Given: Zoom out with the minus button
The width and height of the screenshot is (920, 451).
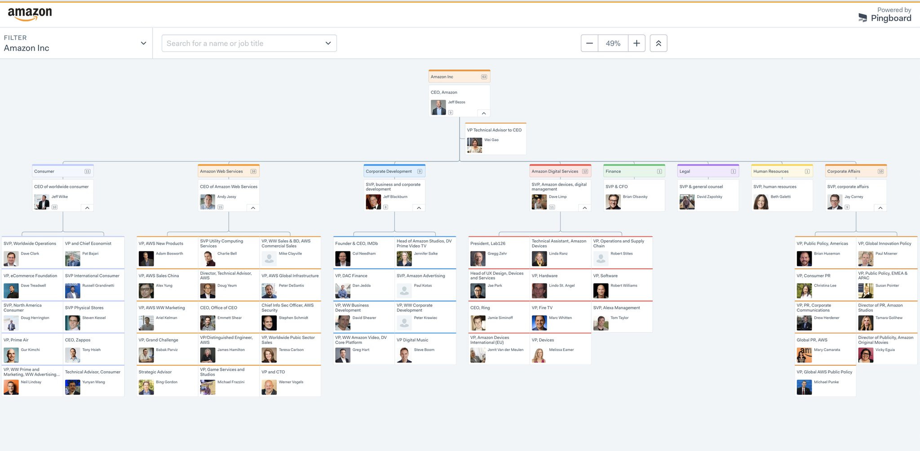Looking at the screenshot, I should coord(589,43).
